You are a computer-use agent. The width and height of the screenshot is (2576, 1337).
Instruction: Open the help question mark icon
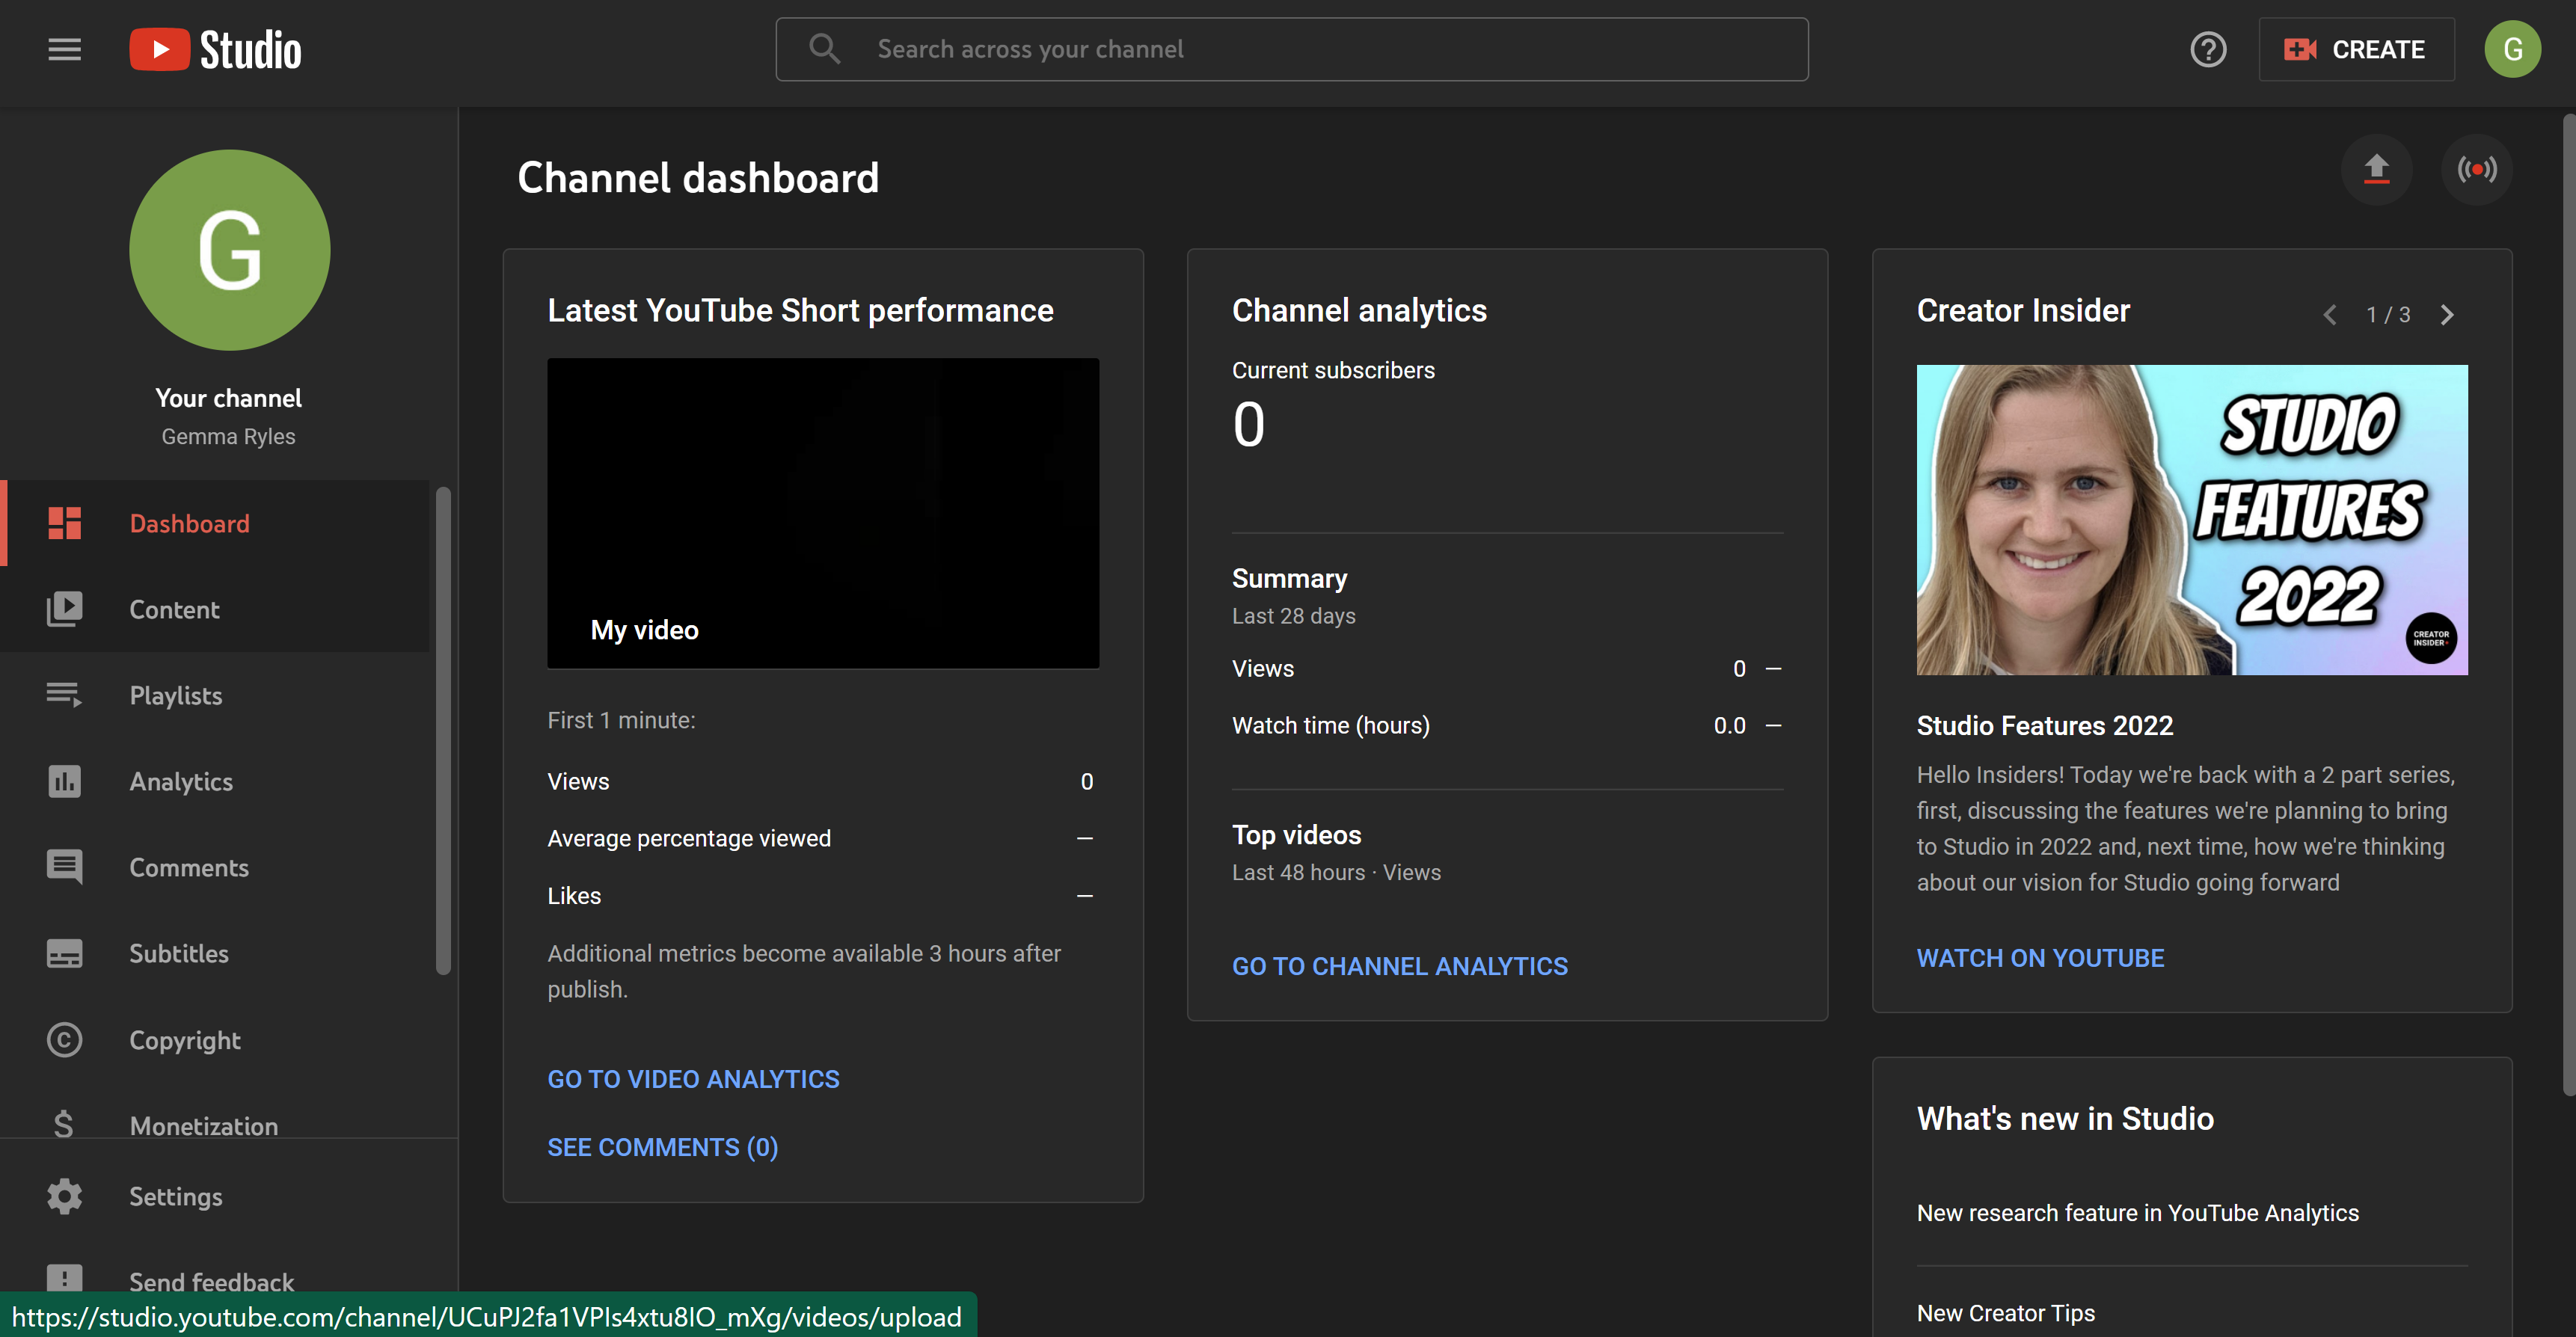coord(2208,49)
